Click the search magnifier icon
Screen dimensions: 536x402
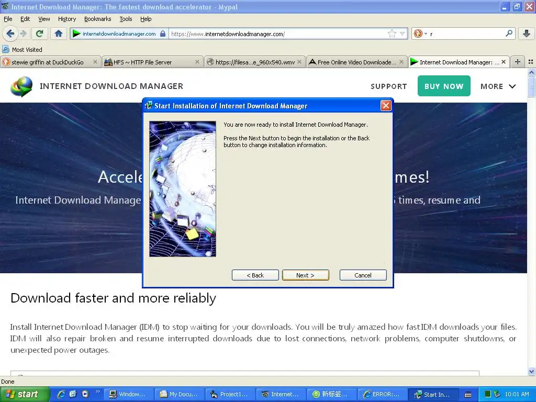pos(509,33)
